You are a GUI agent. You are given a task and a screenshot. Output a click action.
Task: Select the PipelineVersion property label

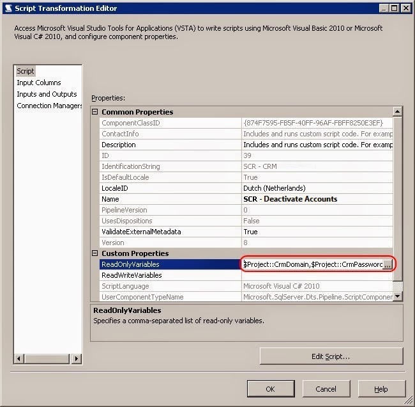(124, 210)
